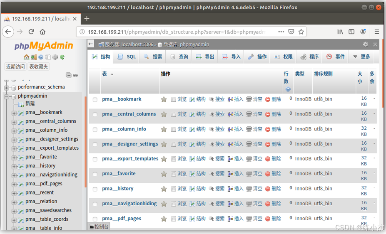Check the pma__pdf_pages row checkbox
The width and height of the screenshot is (386, 234).
point(95,219)
